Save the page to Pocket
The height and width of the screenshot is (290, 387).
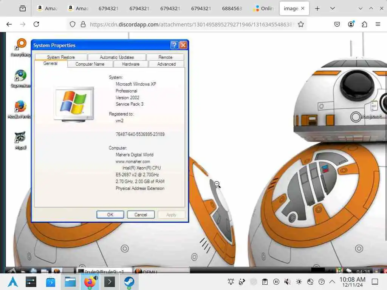[x=337, y=24]
